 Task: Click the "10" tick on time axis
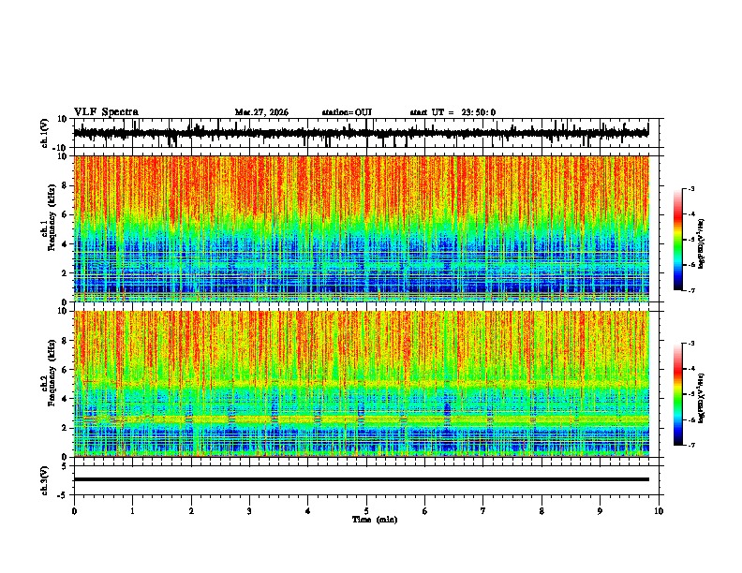pos(659,511)
